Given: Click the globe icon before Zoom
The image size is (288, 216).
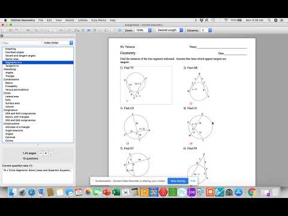Looking at the screenshot, I should coord(120,31).
